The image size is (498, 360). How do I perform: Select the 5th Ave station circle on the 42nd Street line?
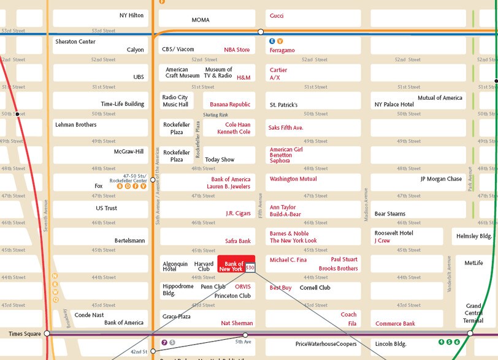[x=245, y=335]
